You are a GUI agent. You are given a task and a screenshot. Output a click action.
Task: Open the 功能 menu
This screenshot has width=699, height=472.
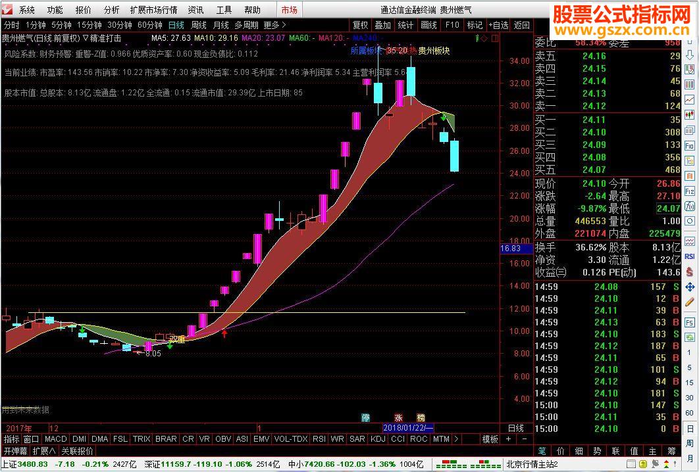pos(55,9)
